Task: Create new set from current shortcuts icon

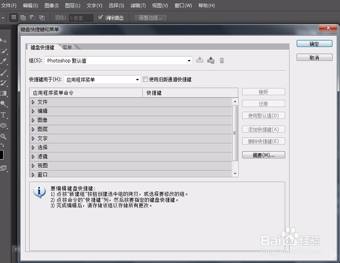Action: pyautogui.click(x=211, y=60)
